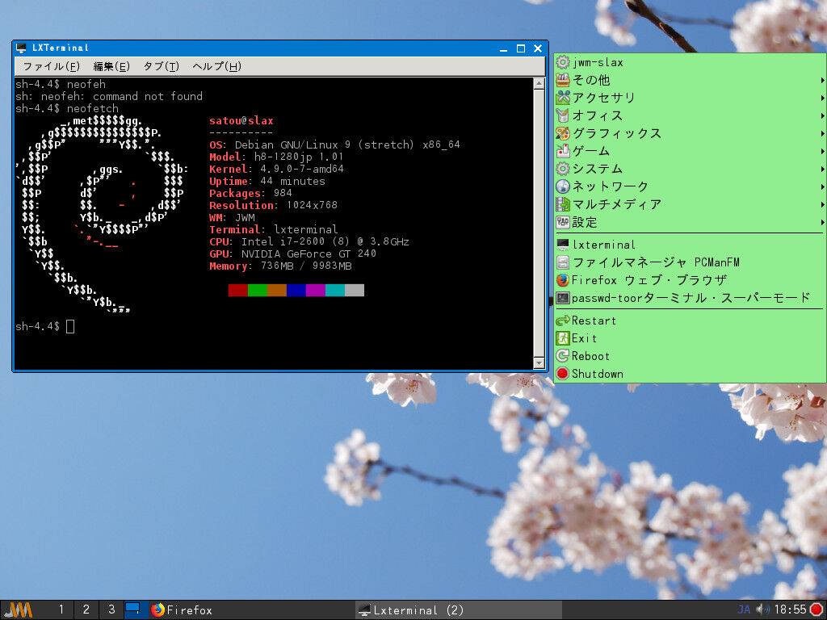This screenshot has height=620, width=827.
Task: Click the 設定 preferences icon
Action: click(563, 222)
